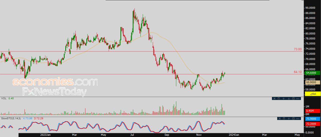Click the 2023Jan date on time axis
Viewport: 321px width, 137px height.
tap(46, 135)
